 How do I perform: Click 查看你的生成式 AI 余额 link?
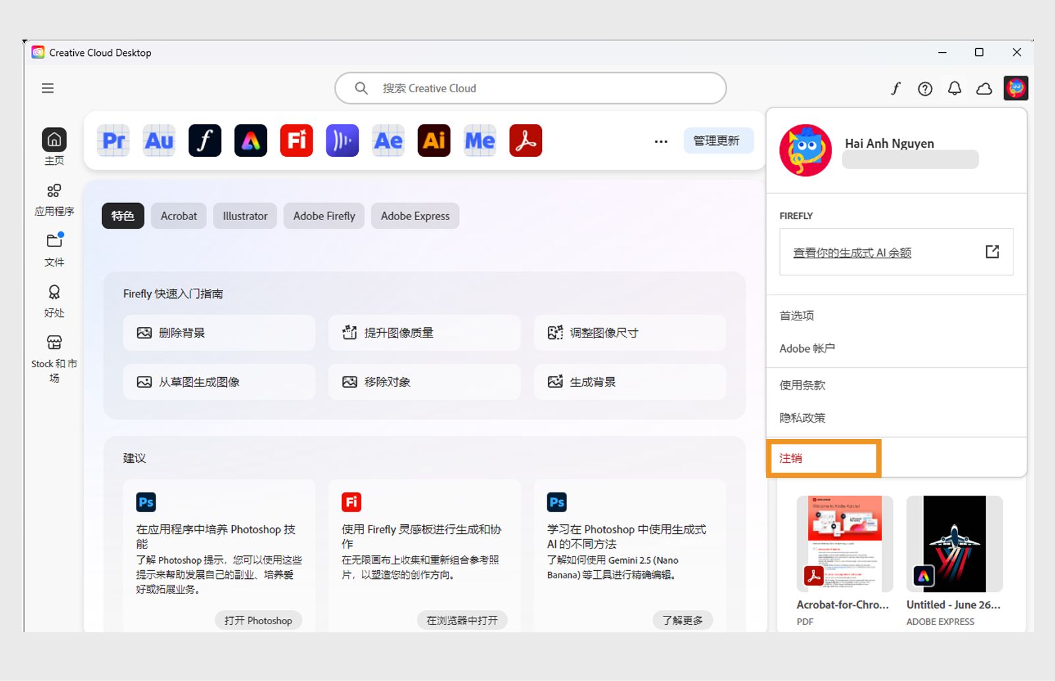click(x=852, y=252)
